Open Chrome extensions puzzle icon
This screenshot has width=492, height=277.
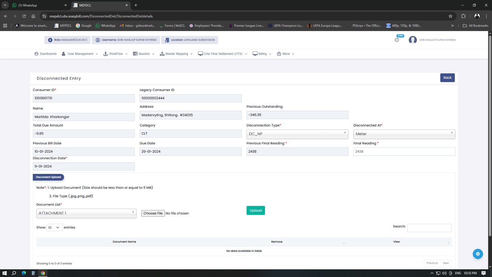pos(463,16)
